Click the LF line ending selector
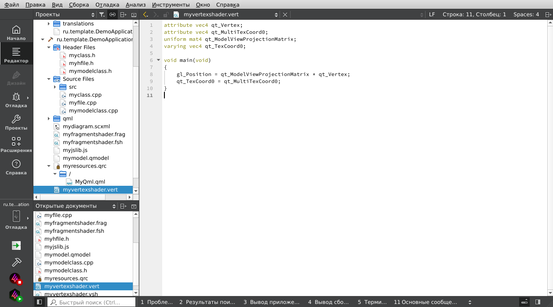The image size is (553, 307). point(432,14)
